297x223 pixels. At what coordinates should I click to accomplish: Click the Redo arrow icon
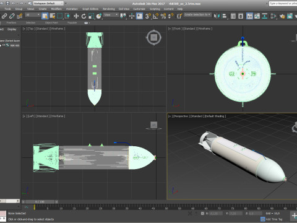21,3
